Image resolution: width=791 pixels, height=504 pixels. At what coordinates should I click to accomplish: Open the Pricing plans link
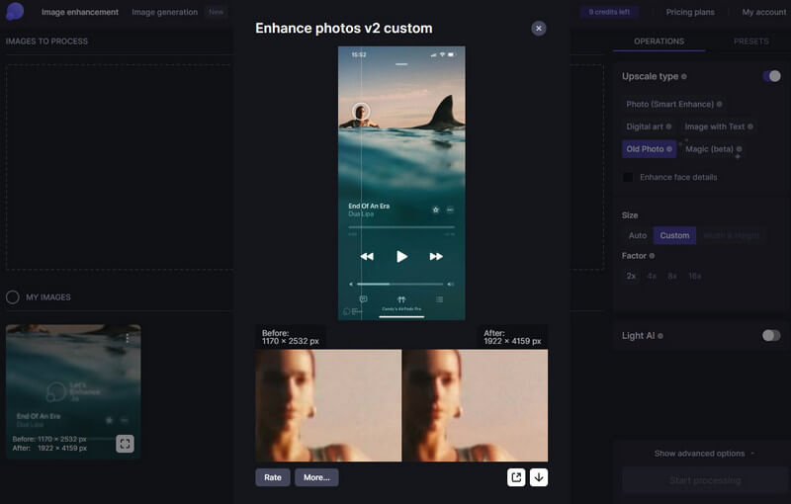[x=690, y=12]
